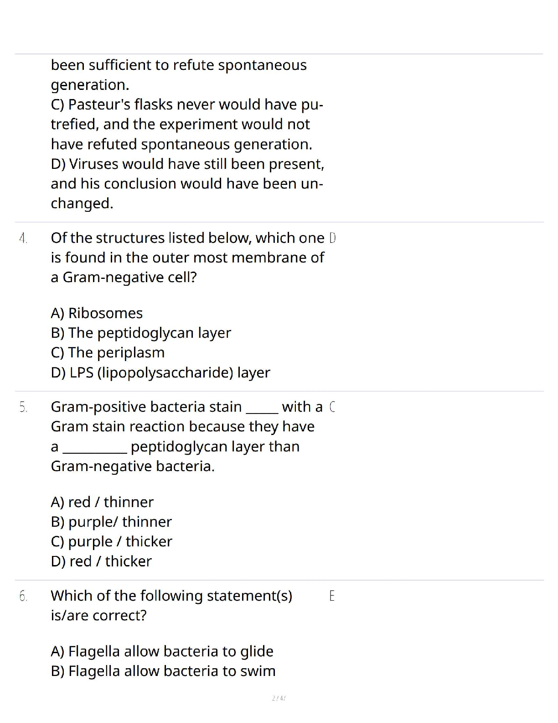Click the option C) Pasteur's flasks never would have putrefied
The width and height of the screenshot is (558, 723).
click(x=187, y=124)
